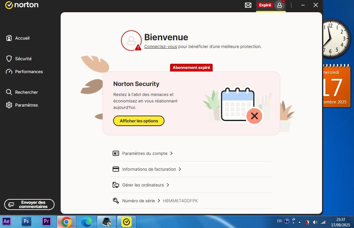Expand chevron next to Paramètres du compte
Image resolution: width=354 pixels, height=228 pixels.
(171, 153)
